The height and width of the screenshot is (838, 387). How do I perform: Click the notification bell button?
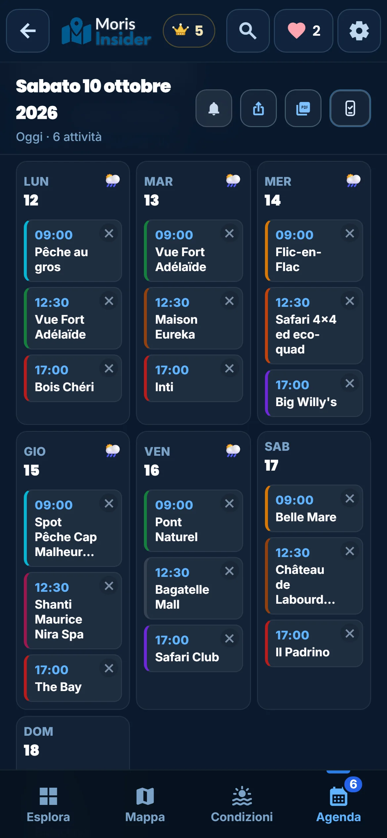pos(214,108)
